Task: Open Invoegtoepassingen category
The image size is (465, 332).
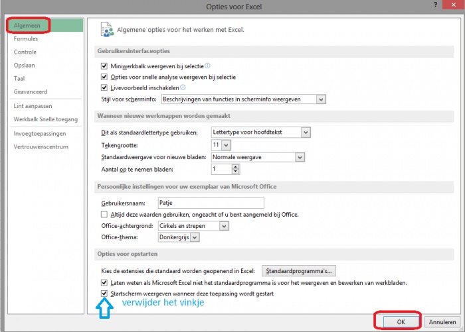Action: click(x=46, y=133)
